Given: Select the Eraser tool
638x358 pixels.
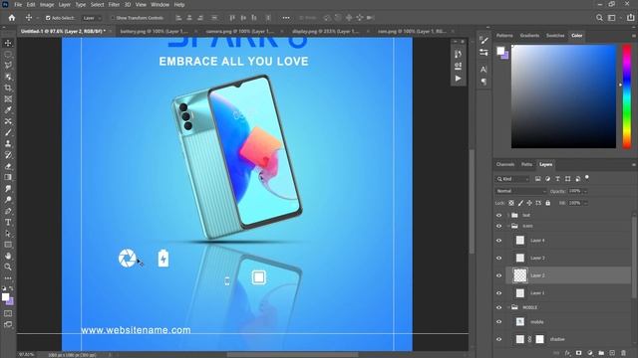Looking at the screenshot, I should tap(8, 166).
